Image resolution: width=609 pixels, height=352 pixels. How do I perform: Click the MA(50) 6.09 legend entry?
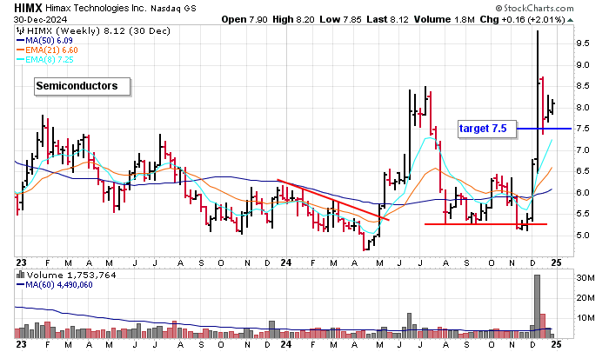[x=44, y=40]
